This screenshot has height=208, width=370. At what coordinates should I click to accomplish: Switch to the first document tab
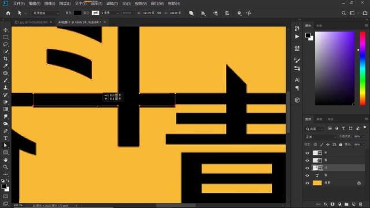(x=31, y=22)
